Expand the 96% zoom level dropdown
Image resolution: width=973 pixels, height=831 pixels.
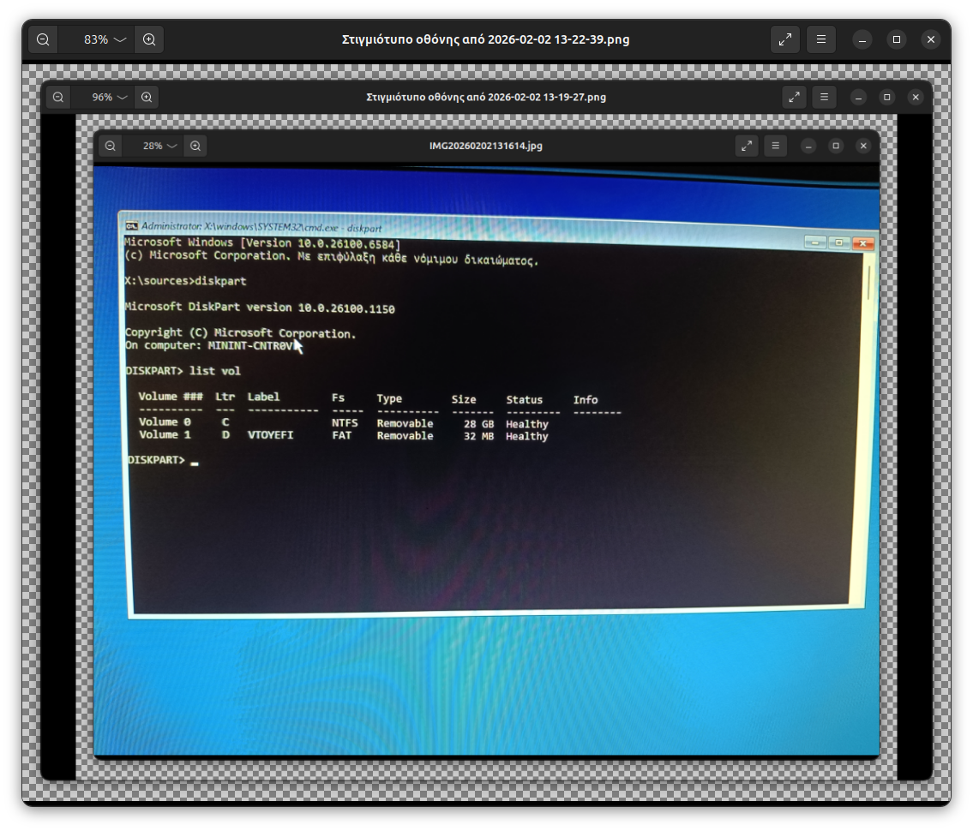pyautogui.click(x=111, y=97)
